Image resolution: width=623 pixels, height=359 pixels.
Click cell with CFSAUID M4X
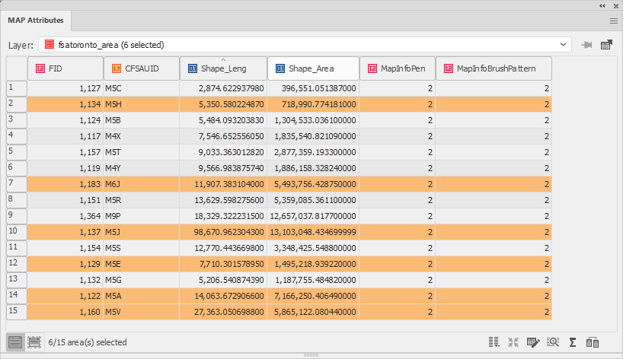[142, 136]
